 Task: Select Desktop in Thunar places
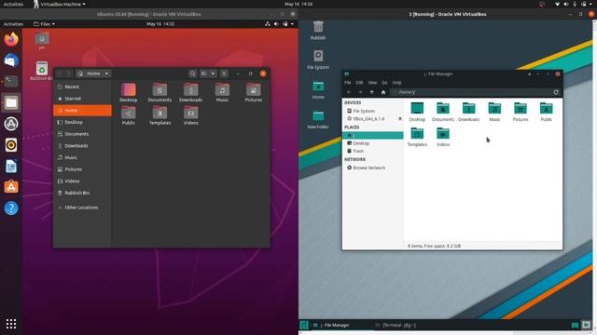point(373,143)
